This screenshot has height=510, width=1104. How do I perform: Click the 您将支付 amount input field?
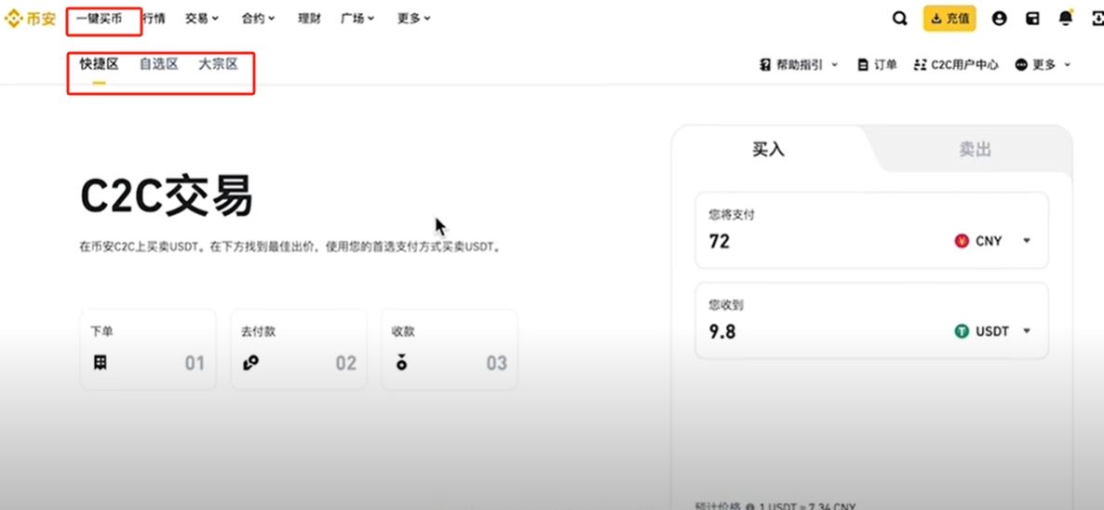(819, 241)
